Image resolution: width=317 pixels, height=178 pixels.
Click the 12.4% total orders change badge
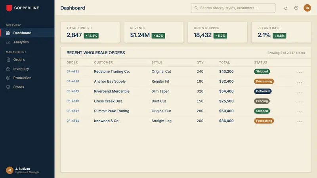click(x=91, y=36)
